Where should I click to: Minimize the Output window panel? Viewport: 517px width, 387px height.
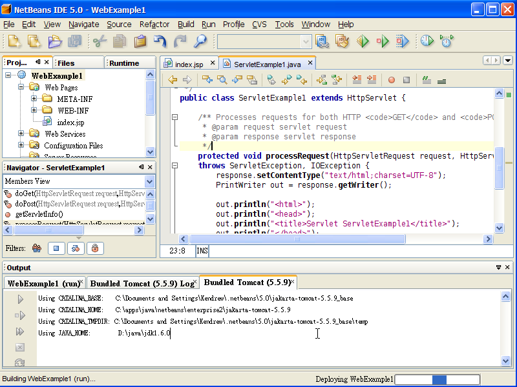click(498, 267)
